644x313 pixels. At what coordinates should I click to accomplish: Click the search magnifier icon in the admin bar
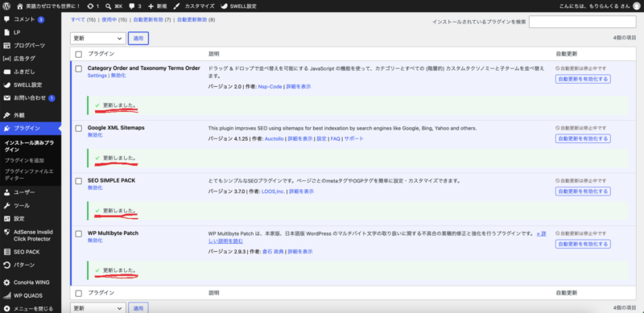click(x=108, y=6)
